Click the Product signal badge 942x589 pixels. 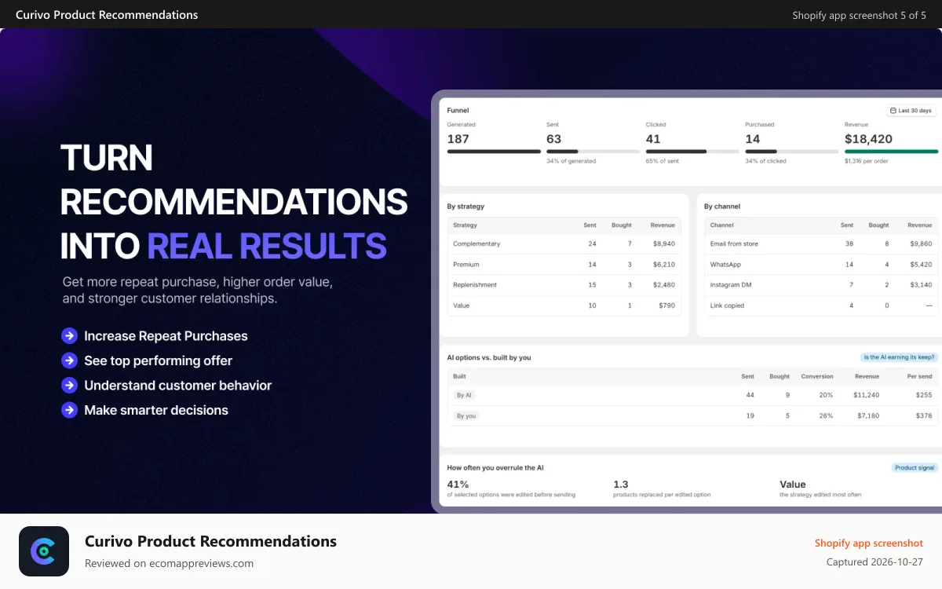pyautogui.click(x=915, y=467)
